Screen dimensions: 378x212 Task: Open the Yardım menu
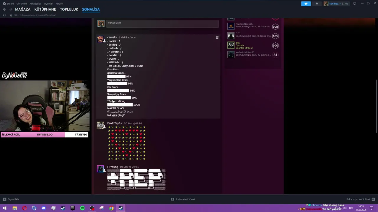pyautogui.click(x=59, y=4)
